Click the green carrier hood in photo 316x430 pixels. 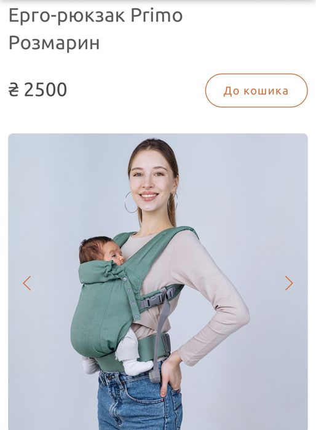pos(101,273)
